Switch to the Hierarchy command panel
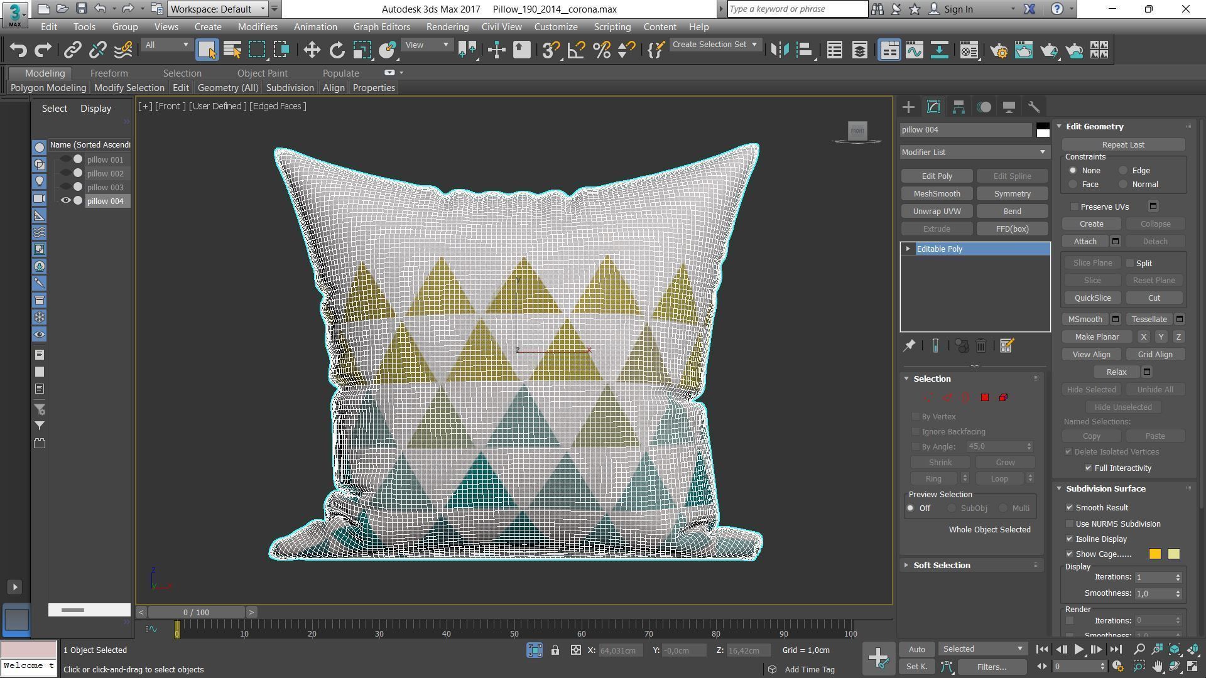The image size is (1206, 678). point(959,107)
